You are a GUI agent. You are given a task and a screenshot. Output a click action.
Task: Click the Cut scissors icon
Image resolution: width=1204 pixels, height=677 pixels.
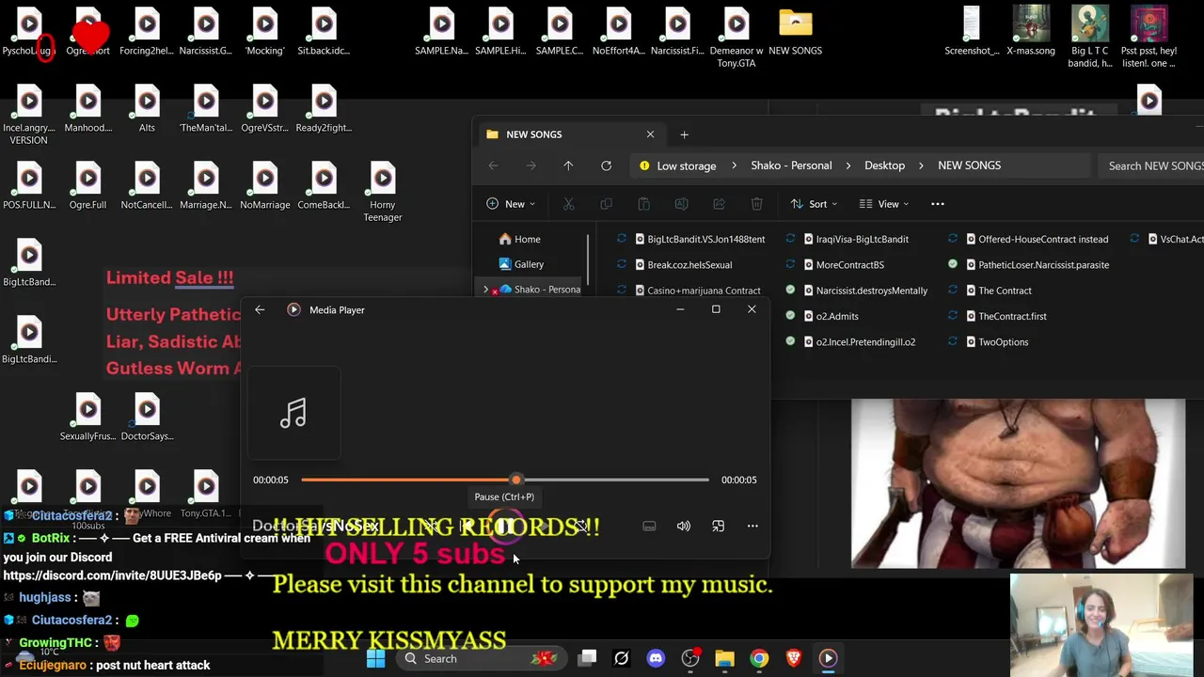(x=568, y=204)
